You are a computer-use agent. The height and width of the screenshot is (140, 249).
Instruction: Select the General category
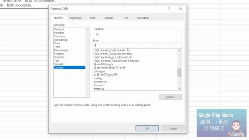69,30
